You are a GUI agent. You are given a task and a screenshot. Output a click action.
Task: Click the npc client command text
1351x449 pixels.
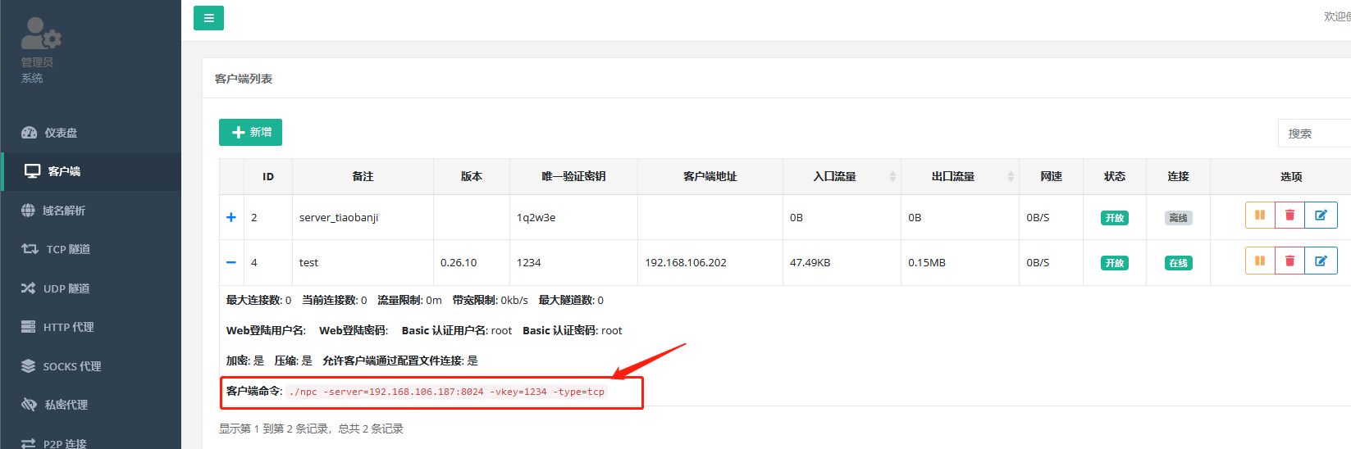coord(446,392)
